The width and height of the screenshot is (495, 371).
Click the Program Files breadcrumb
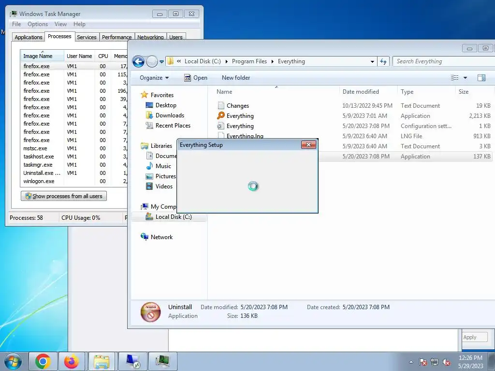pos(249,61)
